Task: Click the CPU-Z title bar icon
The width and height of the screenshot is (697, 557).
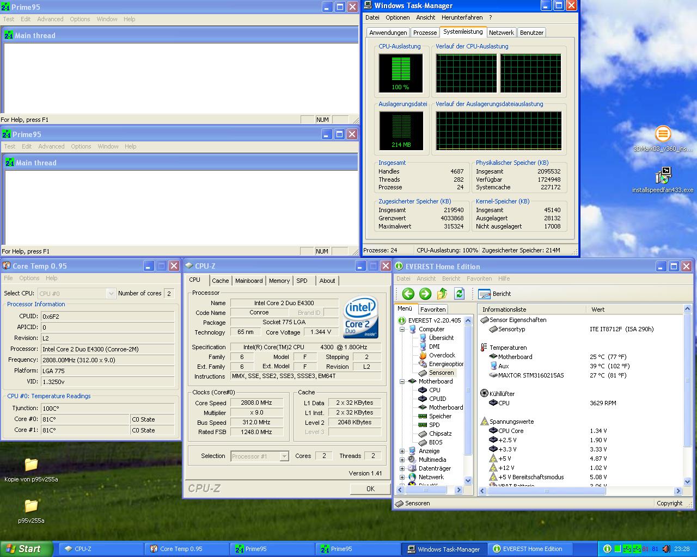Action: tap(189, 265)
